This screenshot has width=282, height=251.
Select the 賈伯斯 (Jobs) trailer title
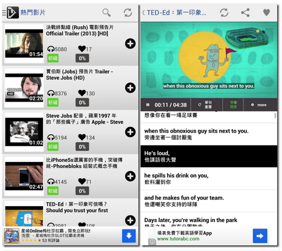coord(79,75)
